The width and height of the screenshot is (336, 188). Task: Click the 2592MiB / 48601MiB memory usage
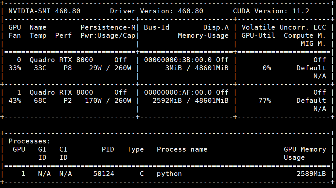tap(191, 101)
